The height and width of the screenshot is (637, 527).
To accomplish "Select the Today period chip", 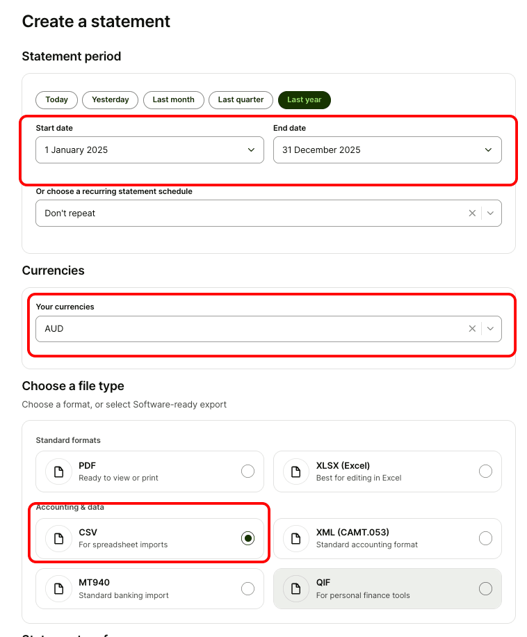I will click(x=56, y=100).
